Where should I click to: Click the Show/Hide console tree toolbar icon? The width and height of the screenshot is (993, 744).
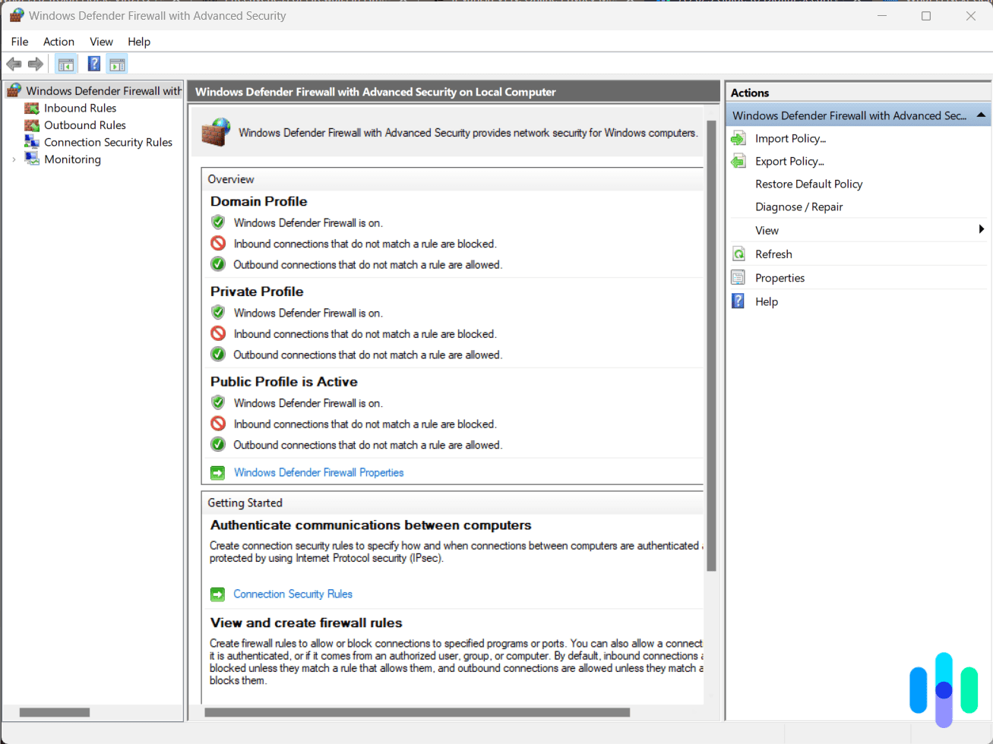click(x=66, y=64)
